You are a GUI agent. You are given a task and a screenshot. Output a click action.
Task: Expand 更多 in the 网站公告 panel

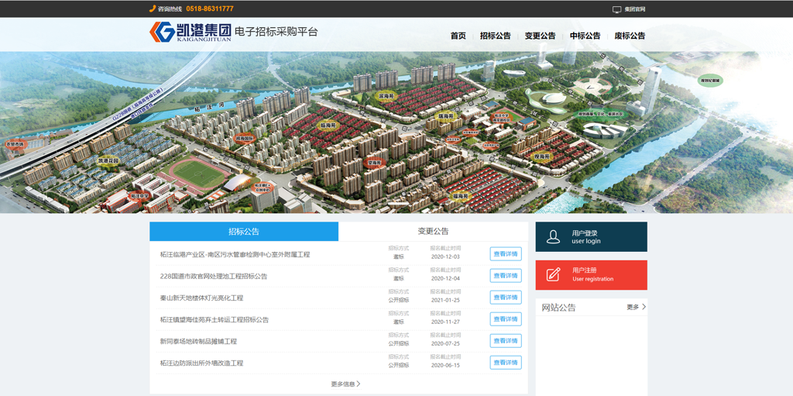point(636,307)
